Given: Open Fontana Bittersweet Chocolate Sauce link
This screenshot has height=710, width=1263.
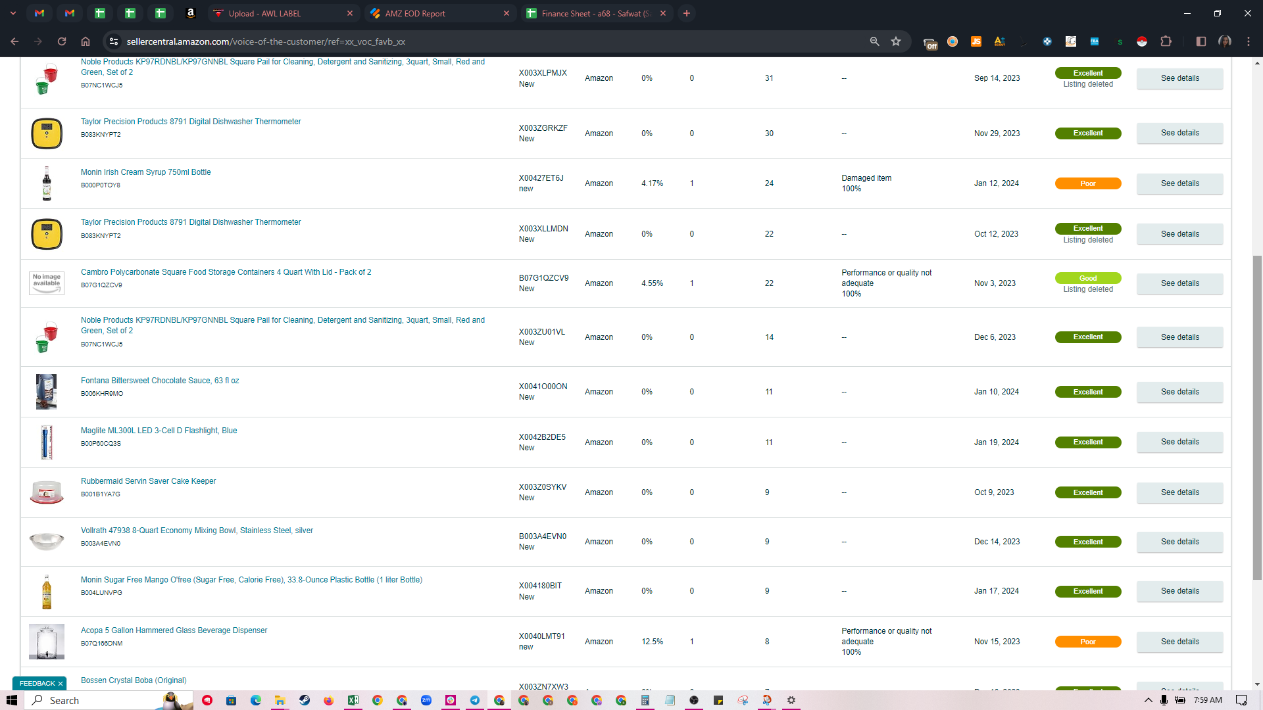Looking at the screenshot, I should click(160, 381).
